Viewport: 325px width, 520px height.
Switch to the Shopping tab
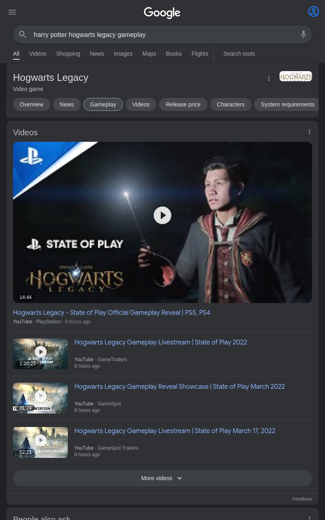pos(68,54)
